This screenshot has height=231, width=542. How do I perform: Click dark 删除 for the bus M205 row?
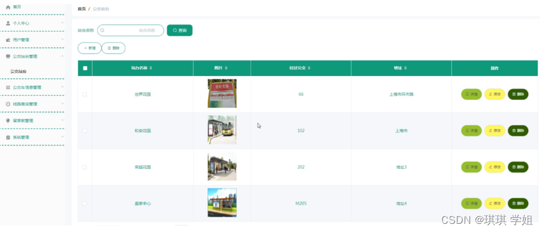(518, 203)
